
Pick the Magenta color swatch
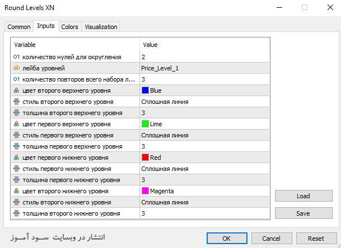pos(145,191)
